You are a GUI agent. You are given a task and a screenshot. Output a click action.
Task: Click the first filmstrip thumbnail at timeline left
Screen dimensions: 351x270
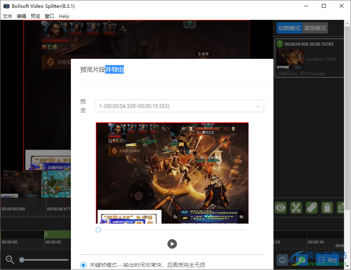(x=21, y=184)
